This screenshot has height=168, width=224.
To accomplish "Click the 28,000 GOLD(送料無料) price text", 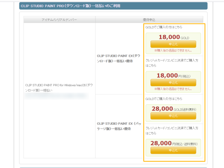I will coord(174,109).
